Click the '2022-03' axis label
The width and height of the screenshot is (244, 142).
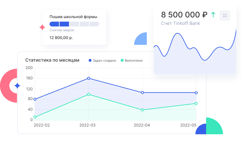coord(87,125)
